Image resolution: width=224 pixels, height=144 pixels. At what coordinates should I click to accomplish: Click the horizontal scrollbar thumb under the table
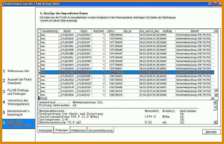(45, 98)
